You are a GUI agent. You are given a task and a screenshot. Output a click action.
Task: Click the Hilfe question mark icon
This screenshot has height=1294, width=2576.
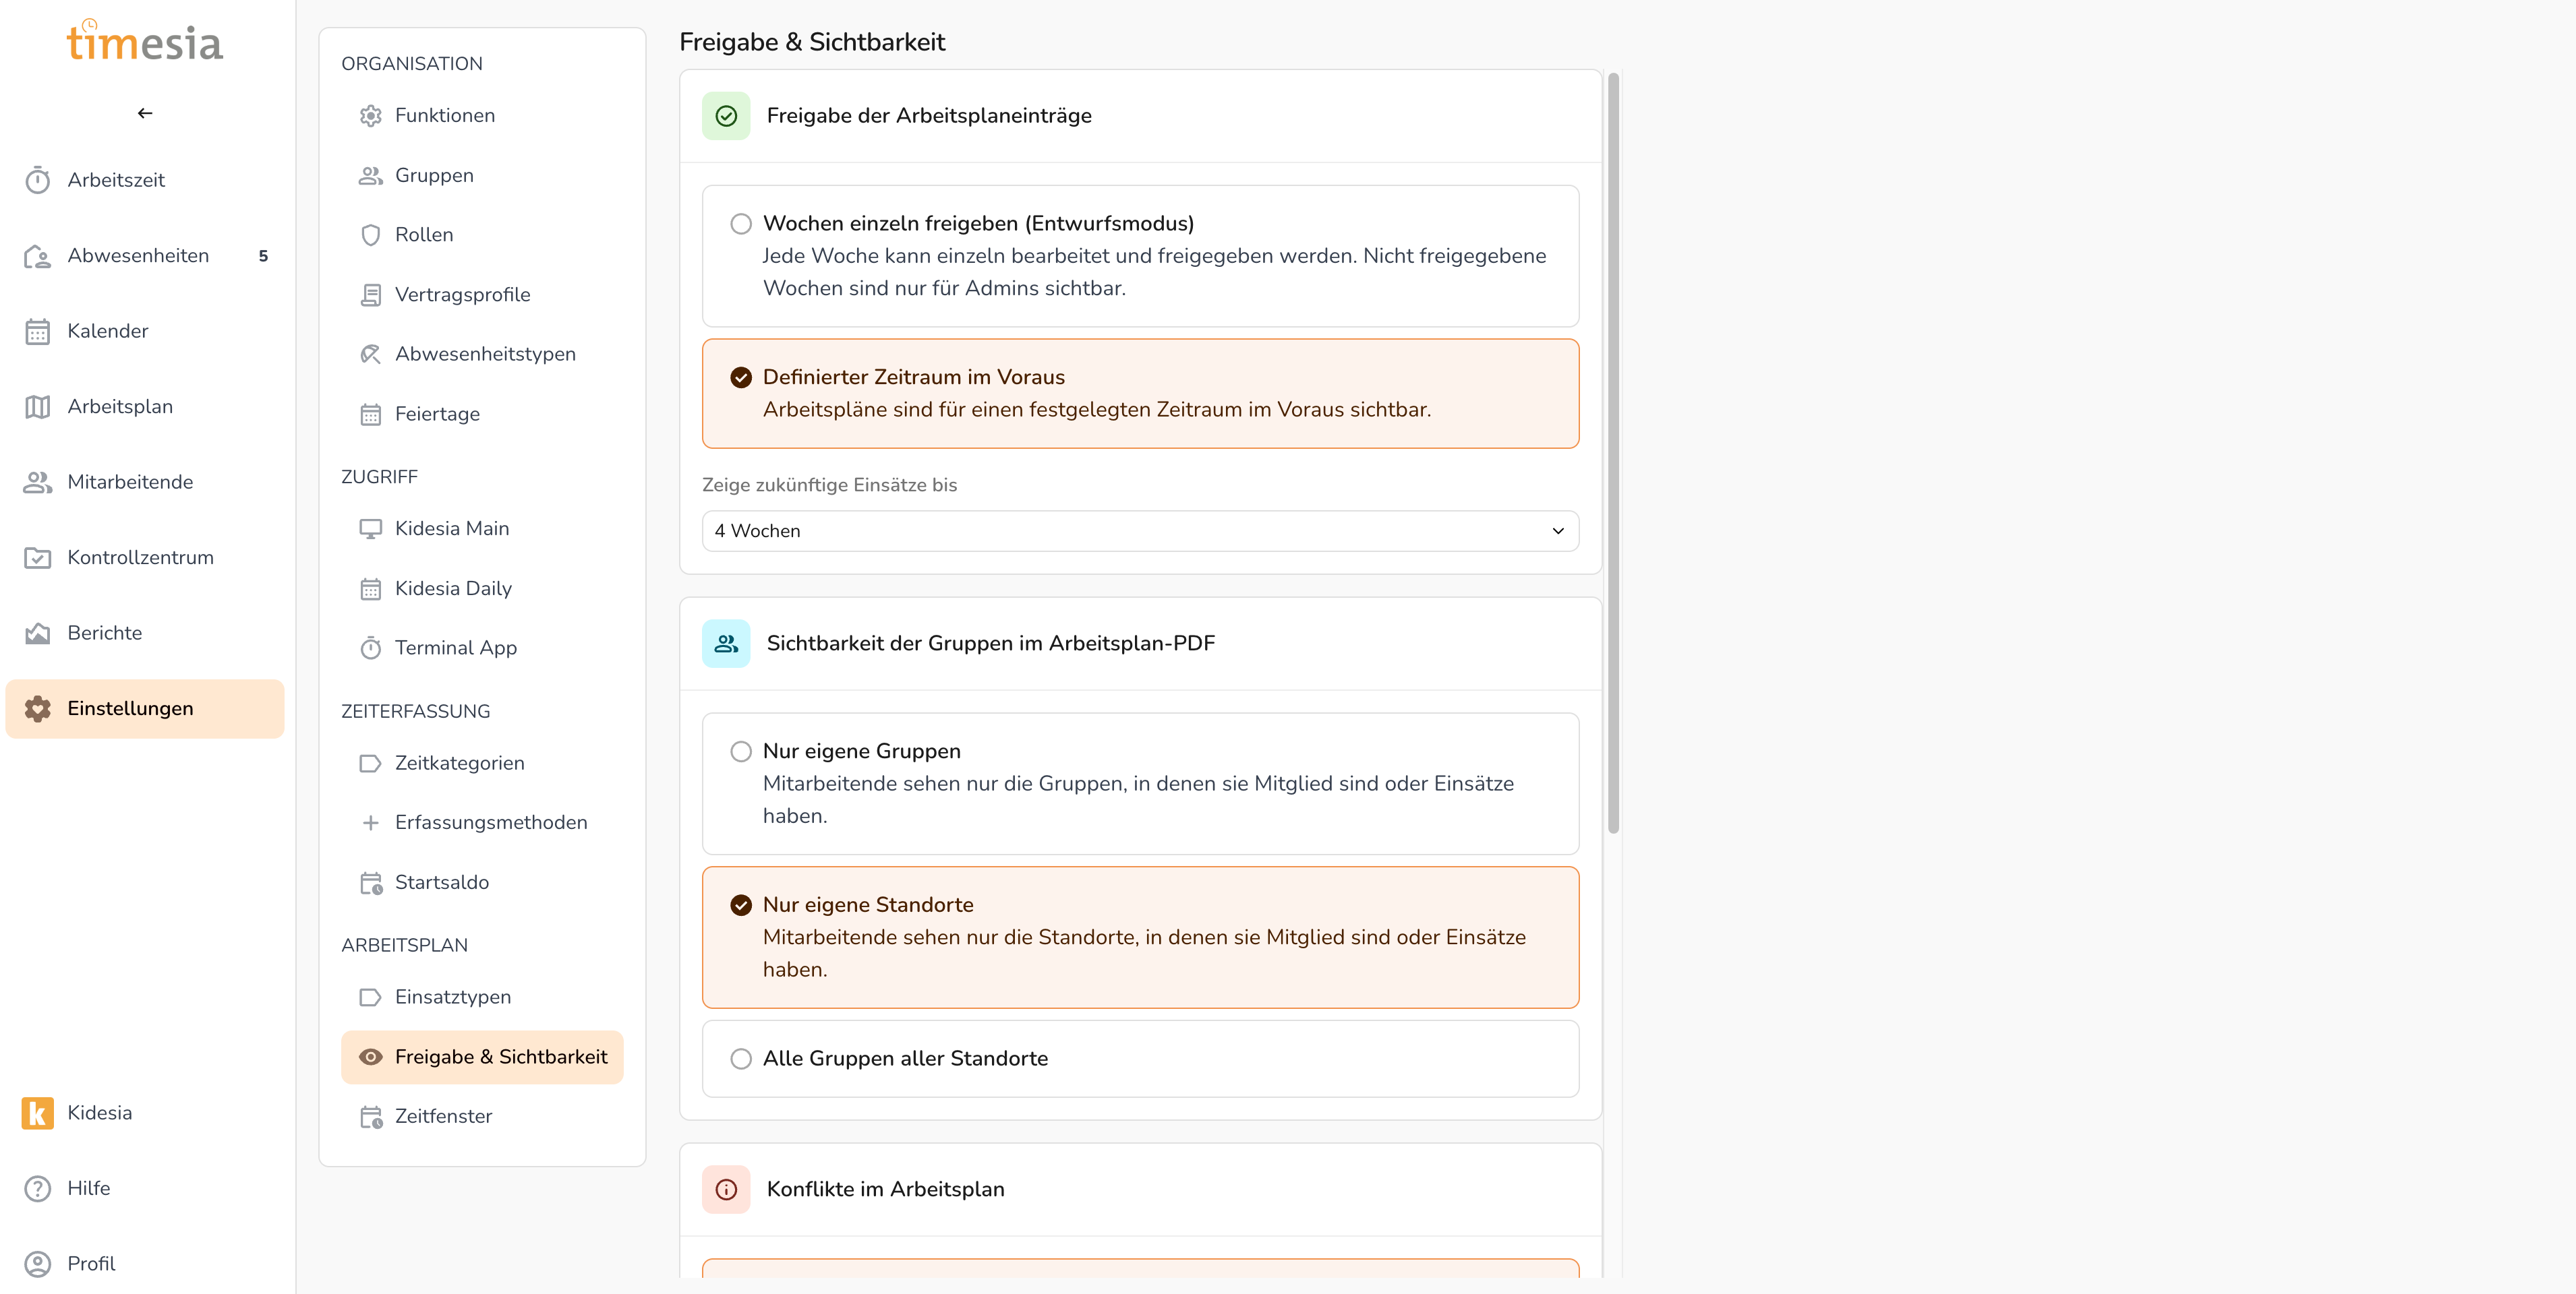[38, 1188]
